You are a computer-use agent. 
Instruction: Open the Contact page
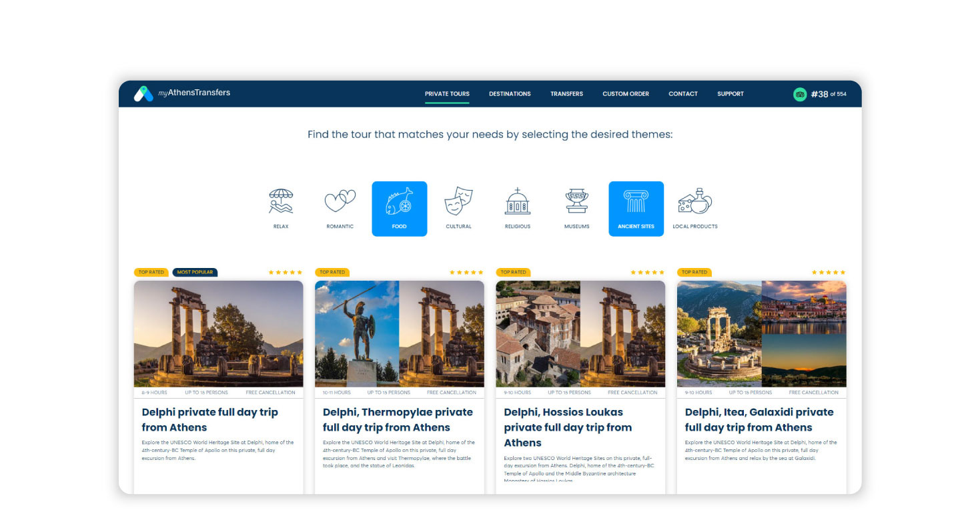coord(682,94)
